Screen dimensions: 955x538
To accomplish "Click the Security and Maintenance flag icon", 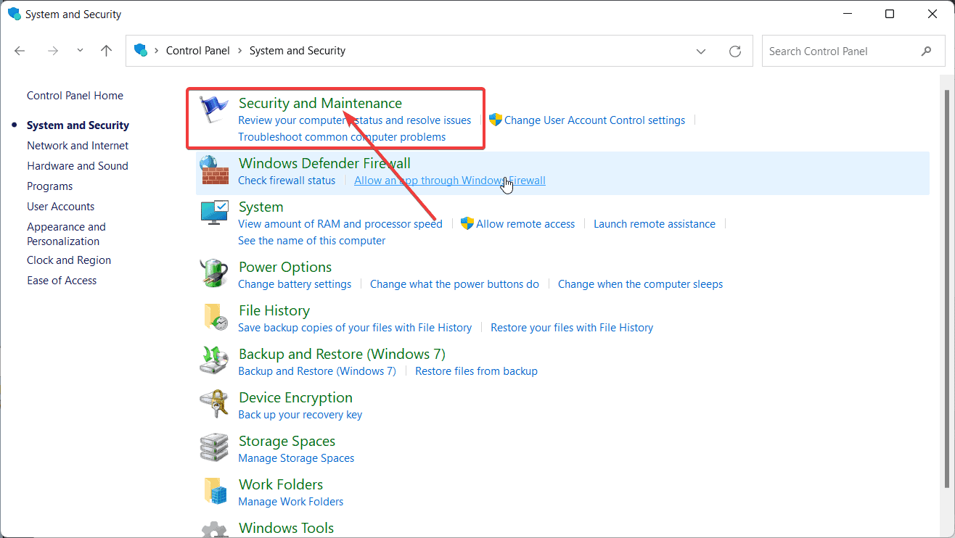I will (214, 109).
